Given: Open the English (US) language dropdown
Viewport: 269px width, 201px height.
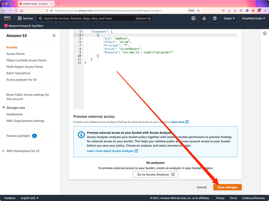Looking at the screenshot, I should (x=30, y=198).
